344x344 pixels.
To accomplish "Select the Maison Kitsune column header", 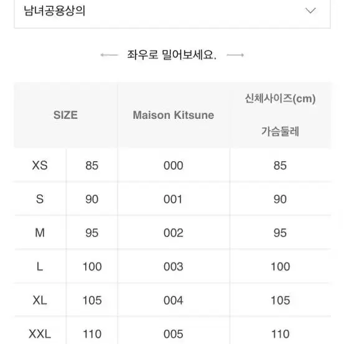I will pyautogui.click(x=174, y=115).
